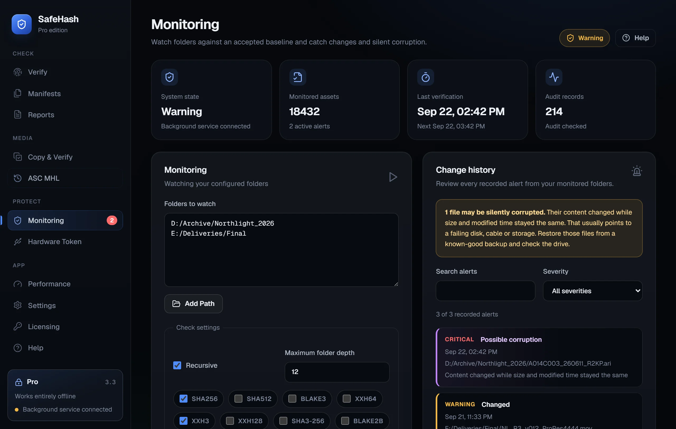Screen dimensions: 676x429
Task: Click the Copy & Verify icon
Action: point(18,157)
